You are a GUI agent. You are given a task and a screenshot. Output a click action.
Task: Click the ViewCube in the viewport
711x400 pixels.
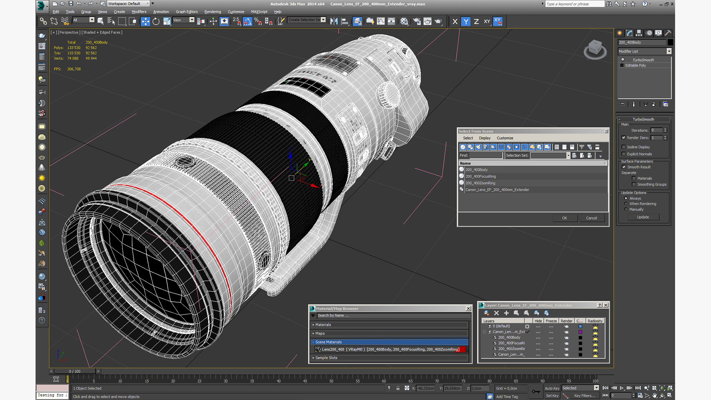595,49
